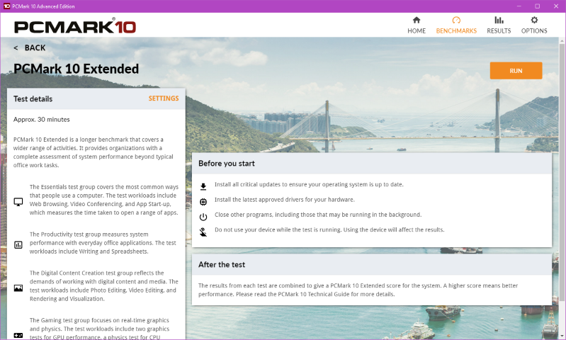
Task: Minimize the PCMark 10 window
Action: tap(519, 6)
